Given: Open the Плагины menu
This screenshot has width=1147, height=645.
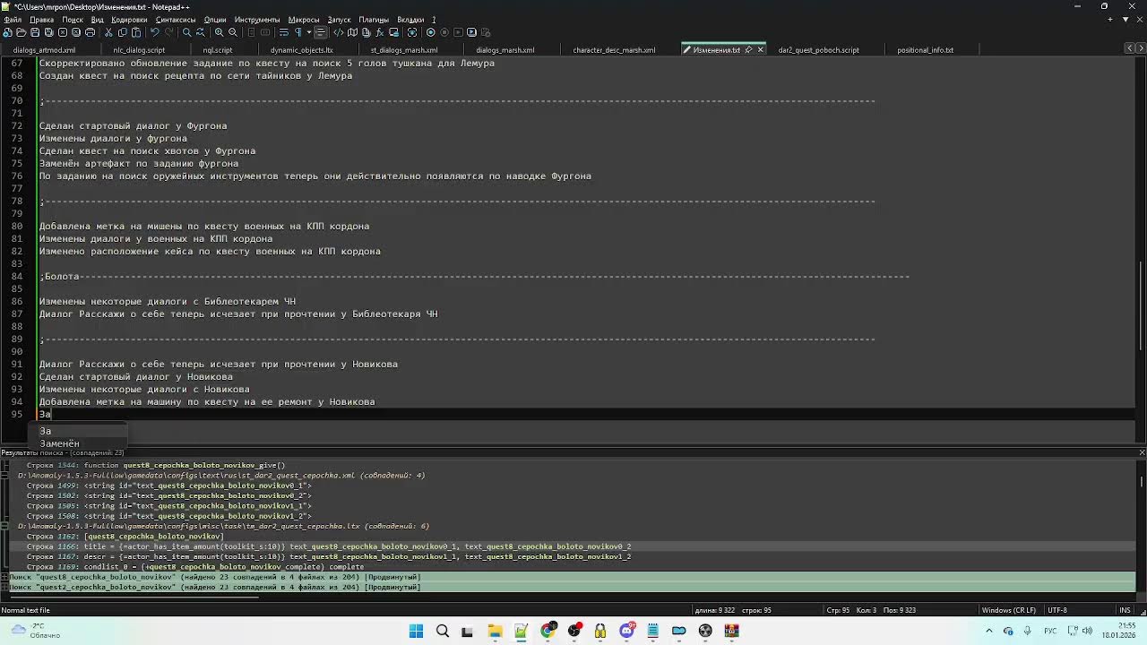Looking at the screenshot, I should pos(374,19).
